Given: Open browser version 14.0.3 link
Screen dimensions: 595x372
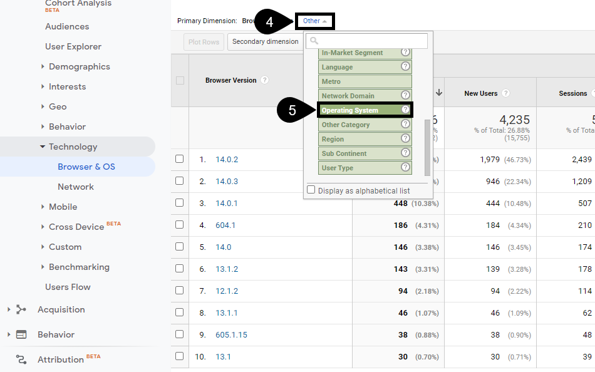Looking at the screenshot, I should 227,181.
